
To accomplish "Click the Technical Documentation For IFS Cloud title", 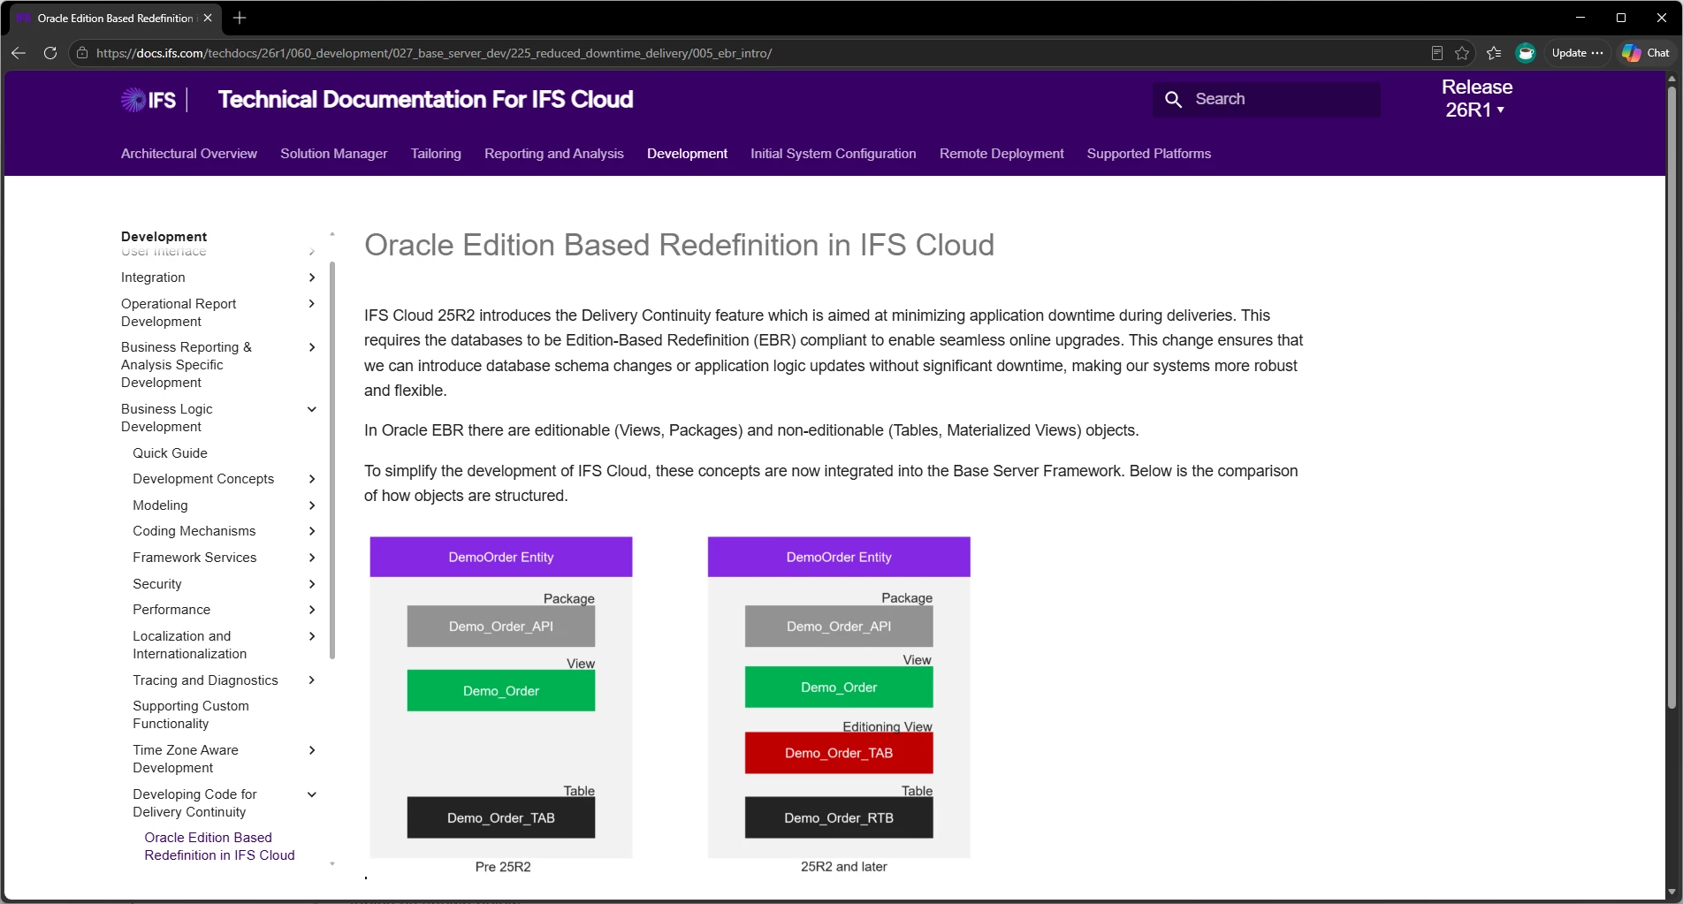I will 425,100.
